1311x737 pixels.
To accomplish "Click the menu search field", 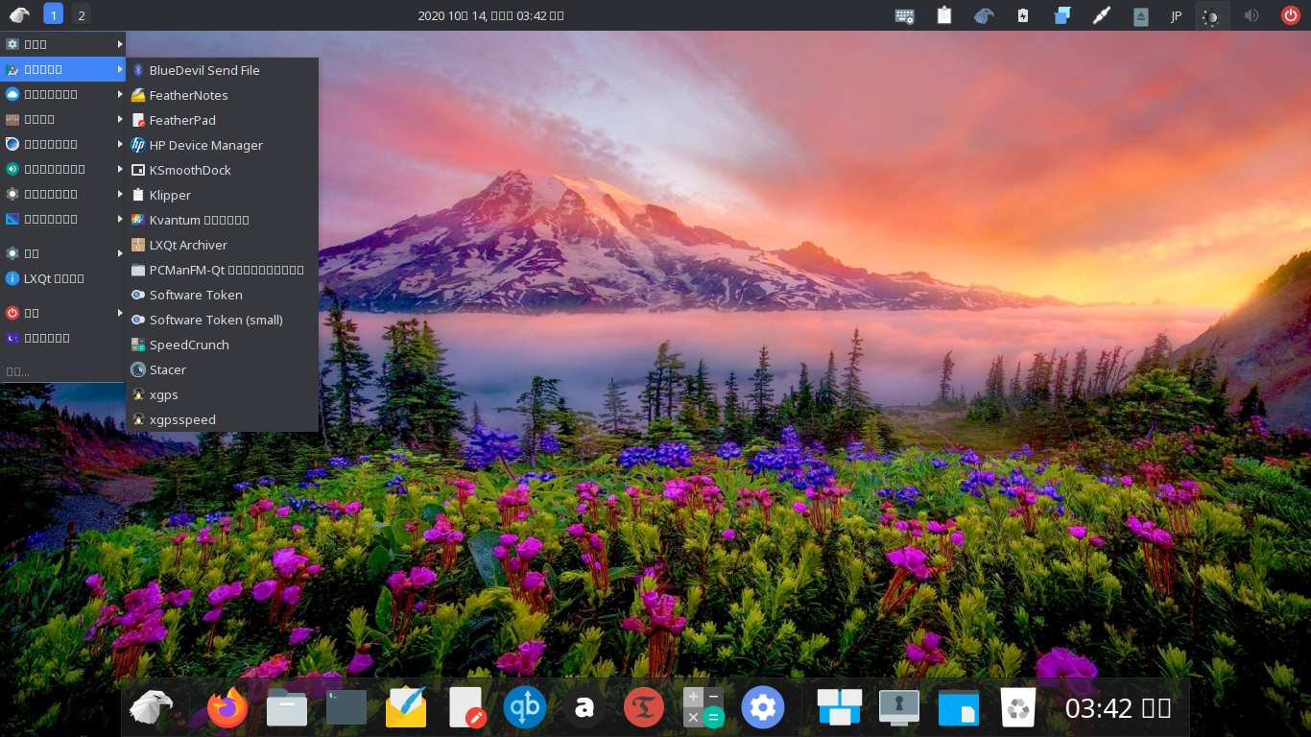I will coord(58,371).
